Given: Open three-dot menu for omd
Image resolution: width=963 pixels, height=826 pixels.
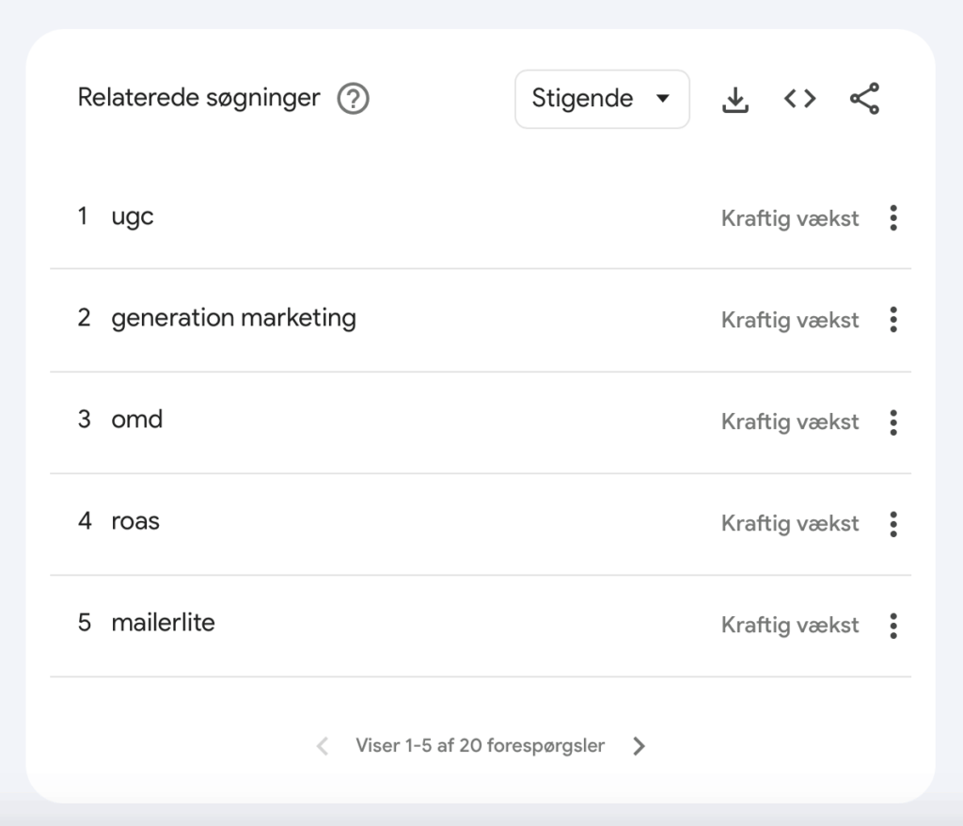Looking at the screenshot, I should 892,421.
